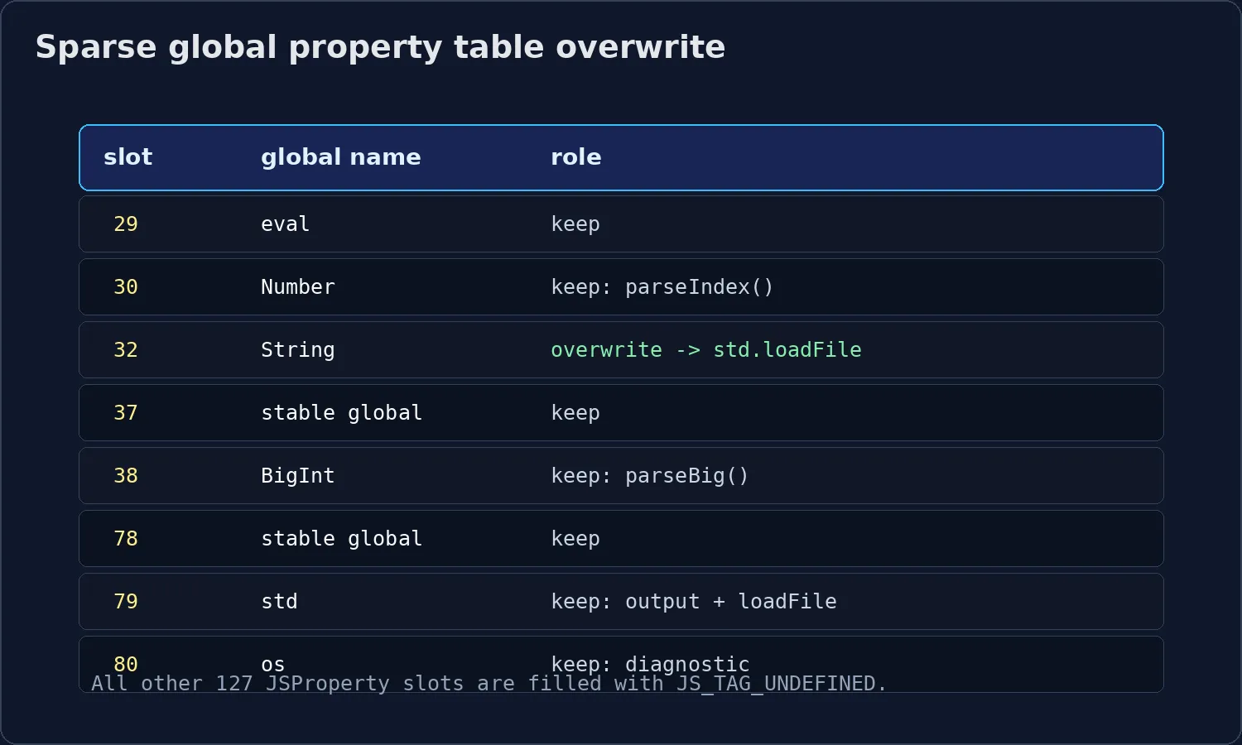Select slot number 30

coord(126,287)
